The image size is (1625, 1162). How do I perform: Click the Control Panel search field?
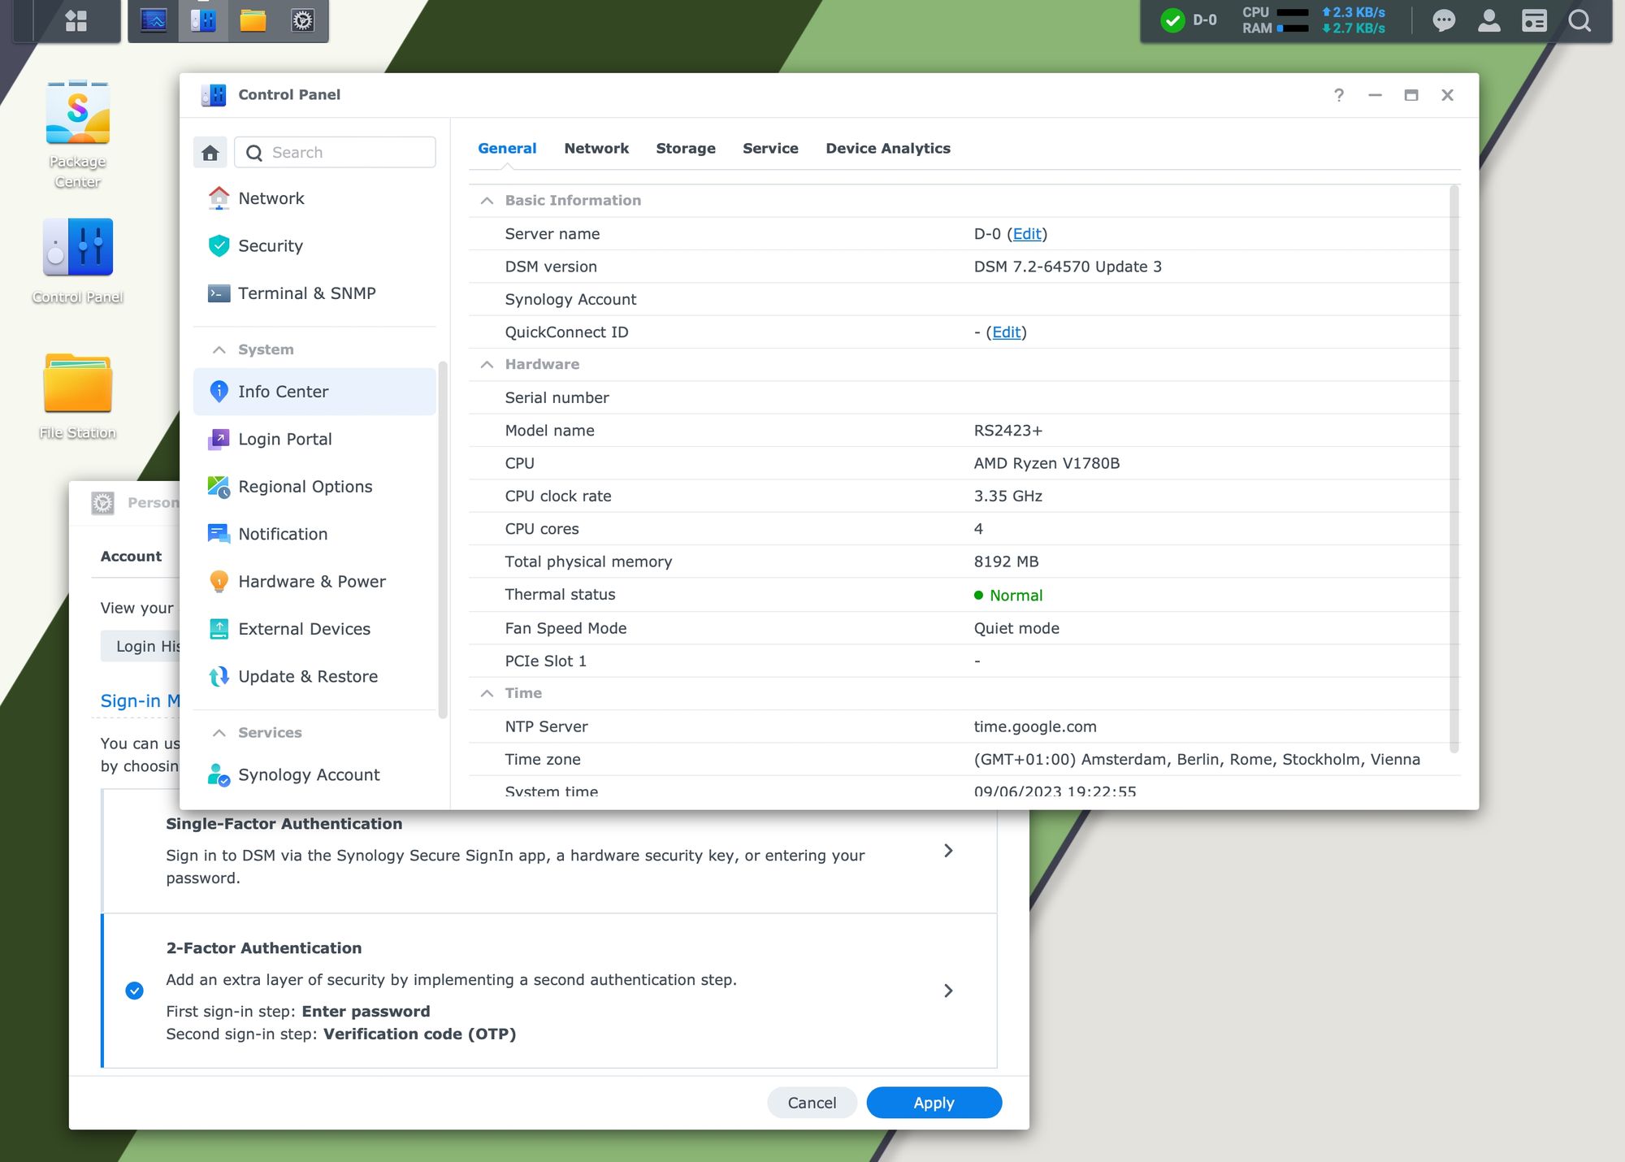pos(335,153)
